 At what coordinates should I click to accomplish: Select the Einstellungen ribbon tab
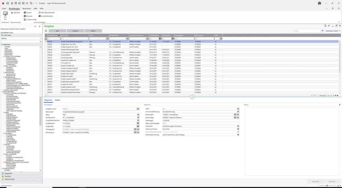[x=14, y=9]
